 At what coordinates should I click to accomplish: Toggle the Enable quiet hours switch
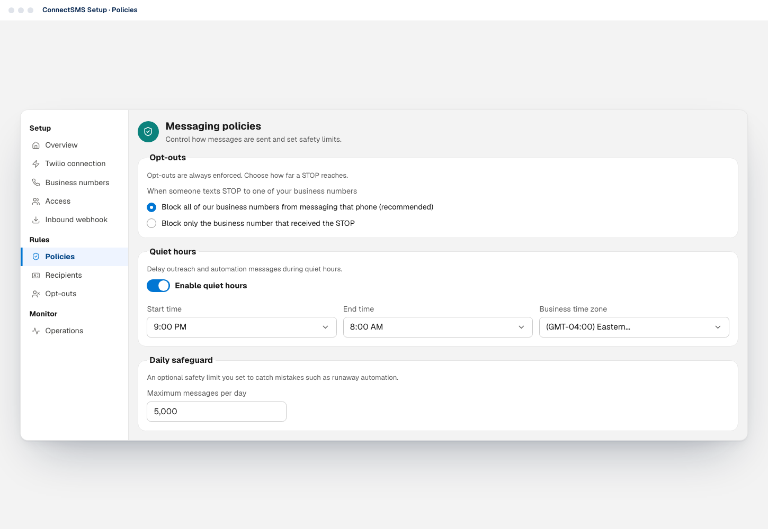click(158, 286)
